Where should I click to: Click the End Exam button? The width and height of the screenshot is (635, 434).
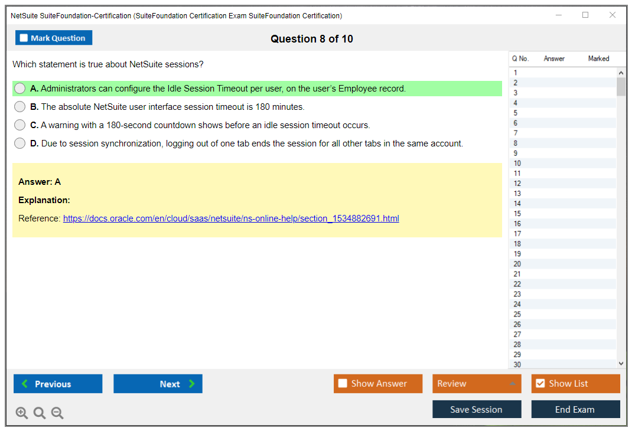[575, 409]
